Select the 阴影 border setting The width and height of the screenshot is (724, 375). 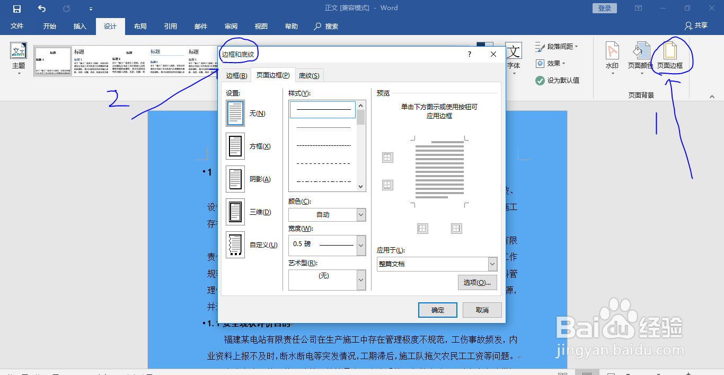click(235, 179)
